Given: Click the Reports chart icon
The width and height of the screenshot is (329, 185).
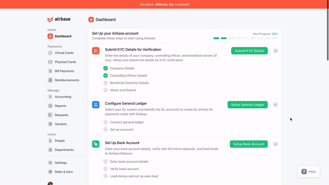Looking at the screenshot, I should [x=50, y=106].
